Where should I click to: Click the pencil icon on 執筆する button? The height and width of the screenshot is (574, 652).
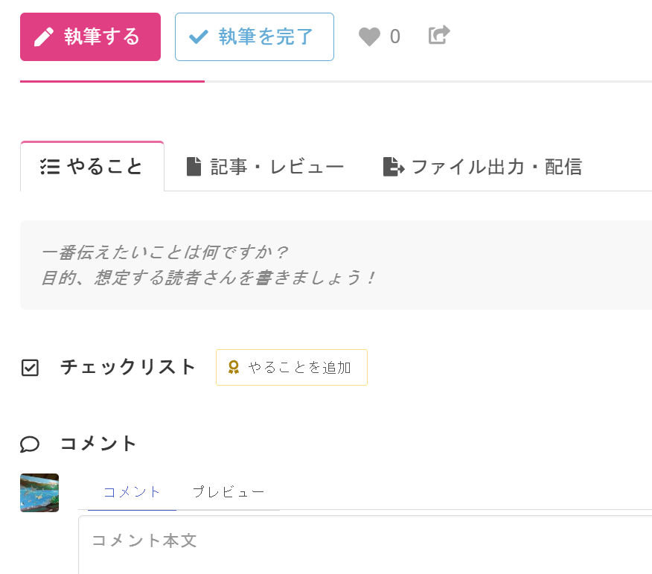43,37
